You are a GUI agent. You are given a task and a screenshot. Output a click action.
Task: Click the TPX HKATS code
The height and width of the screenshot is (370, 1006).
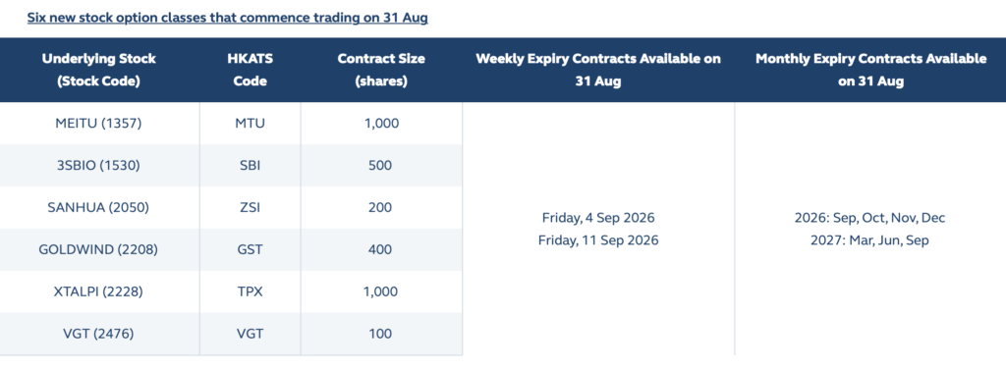pyautogui.click(x=250, y=291)
